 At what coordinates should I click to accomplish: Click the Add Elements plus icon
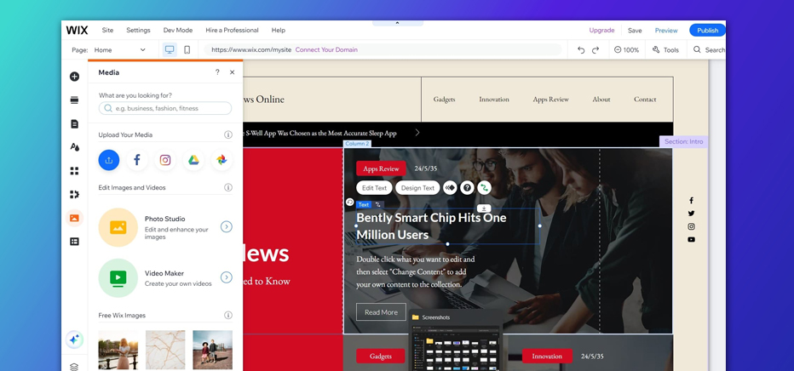point(74,77)
